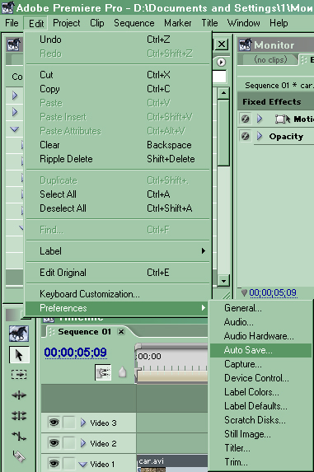Open Titler preferences

click(260, 448)
